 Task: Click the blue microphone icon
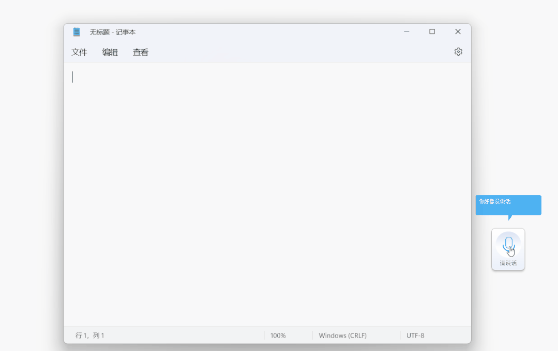(508, 246)
